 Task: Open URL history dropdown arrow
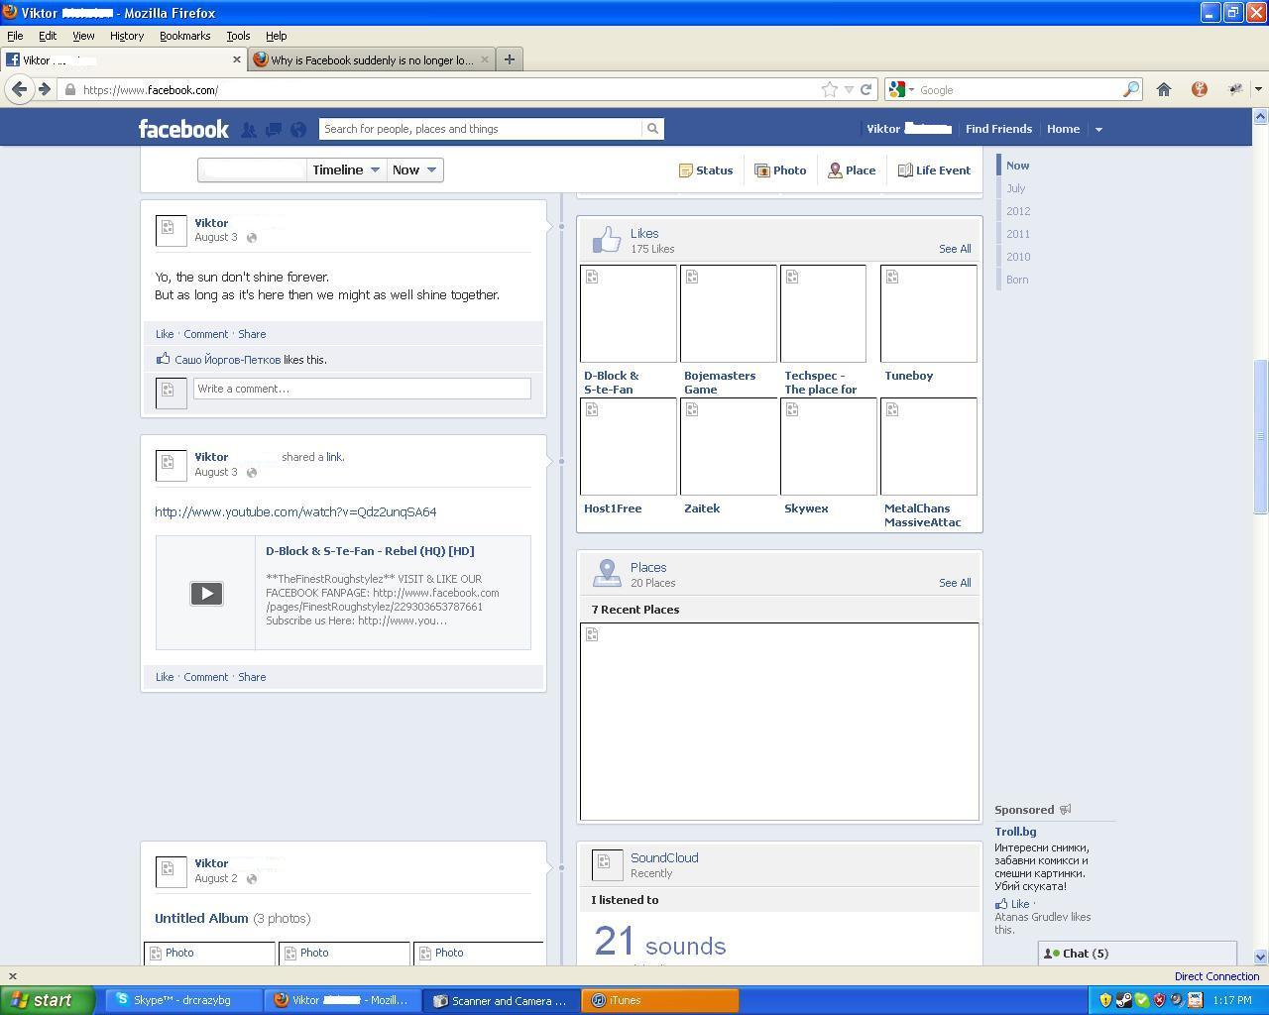[x=849, y=89]
